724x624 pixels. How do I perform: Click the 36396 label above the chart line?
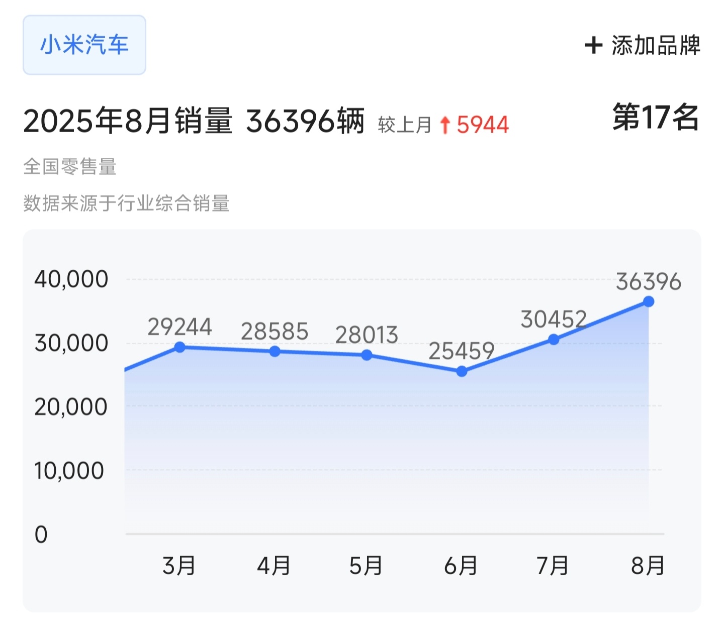coord(649,282)
